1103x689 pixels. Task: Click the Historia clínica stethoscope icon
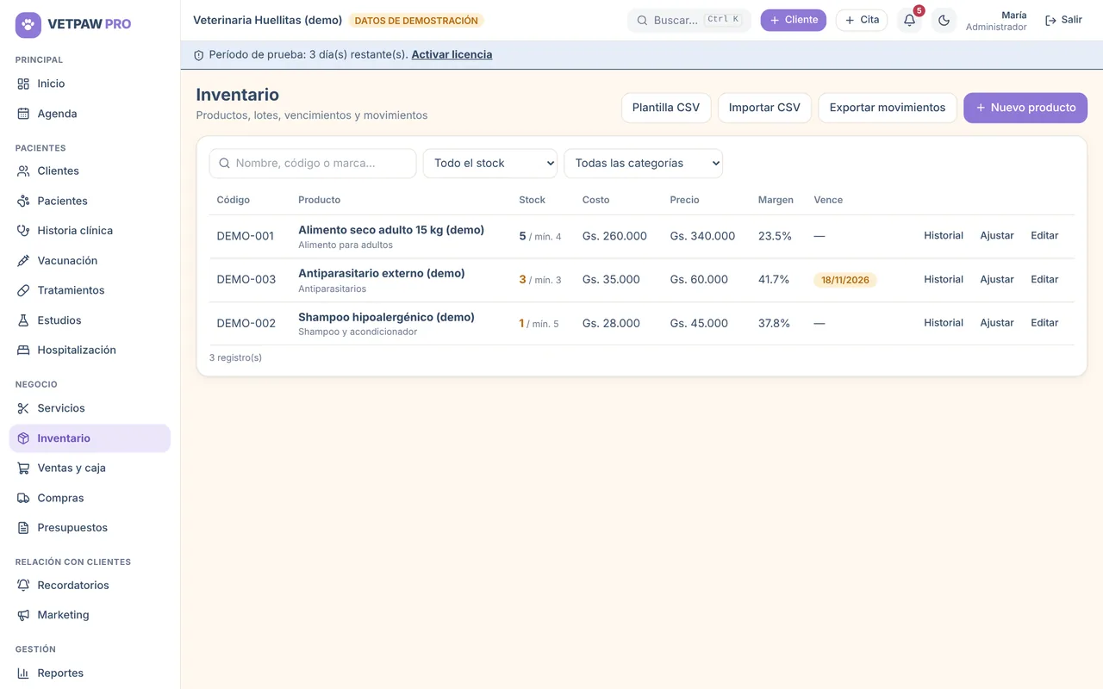[23, 231]
